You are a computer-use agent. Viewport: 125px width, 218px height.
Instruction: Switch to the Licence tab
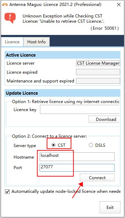pos(12,42)
